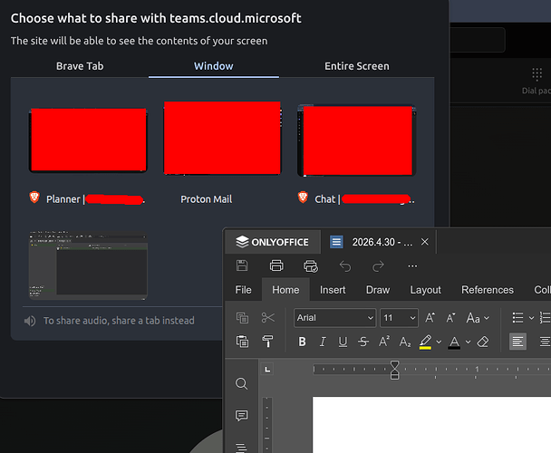Screen dimensions: 551x453
Task: Click the tab stop selector L icon
Action: (x=267, y=370)
